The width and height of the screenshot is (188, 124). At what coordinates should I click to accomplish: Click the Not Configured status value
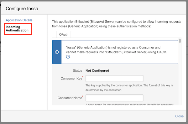[x=97, y=70]
